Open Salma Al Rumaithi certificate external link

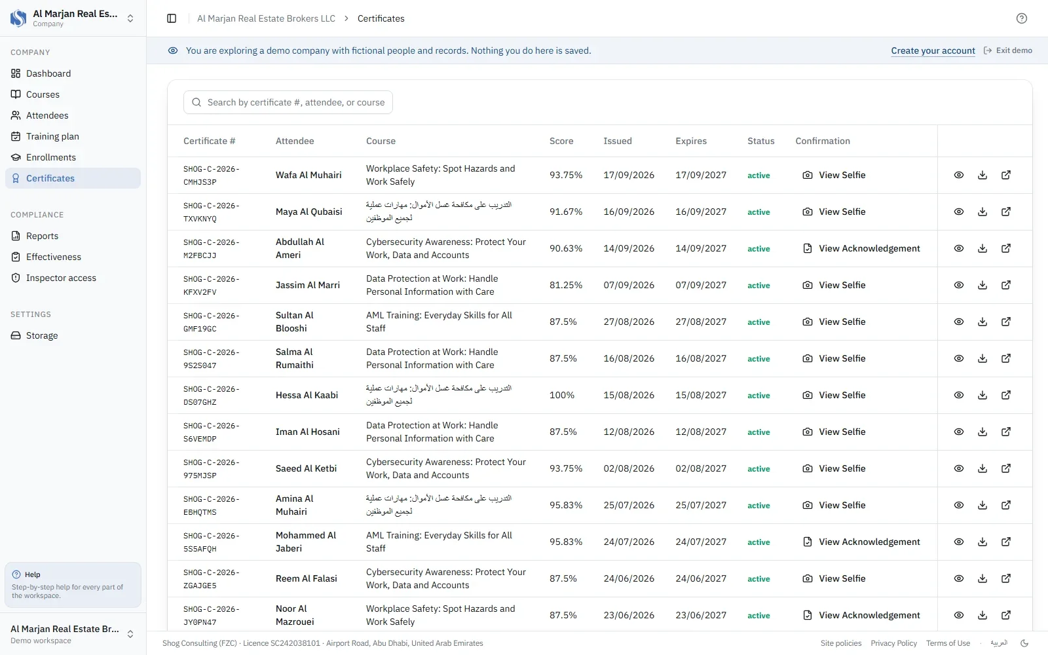(x=1006, y=358)
